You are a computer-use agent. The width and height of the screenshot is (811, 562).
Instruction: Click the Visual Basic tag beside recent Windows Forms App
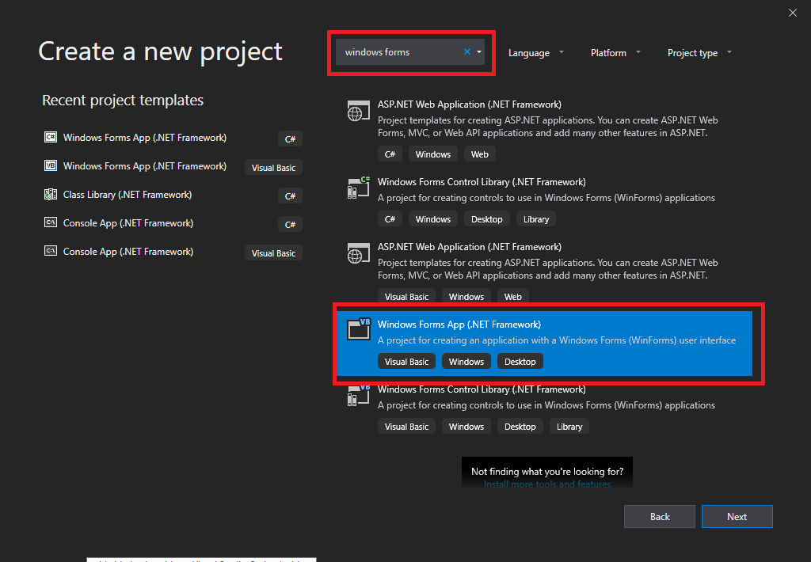pos(273,168)
